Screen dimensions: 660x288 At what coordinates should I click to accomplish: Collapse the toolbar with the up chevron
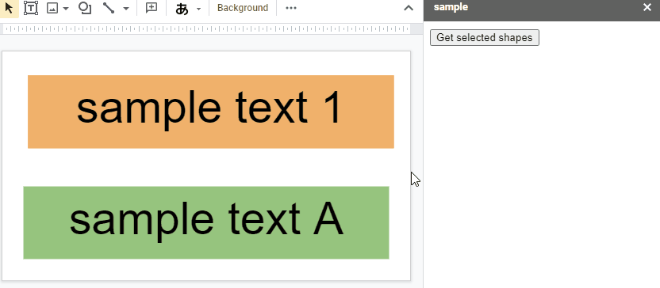(409, 8)
